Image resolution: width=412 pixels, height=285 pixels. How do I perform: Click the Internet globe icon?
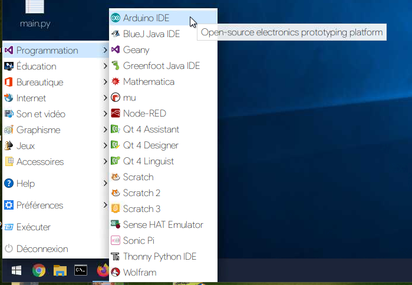pos(9,98)
